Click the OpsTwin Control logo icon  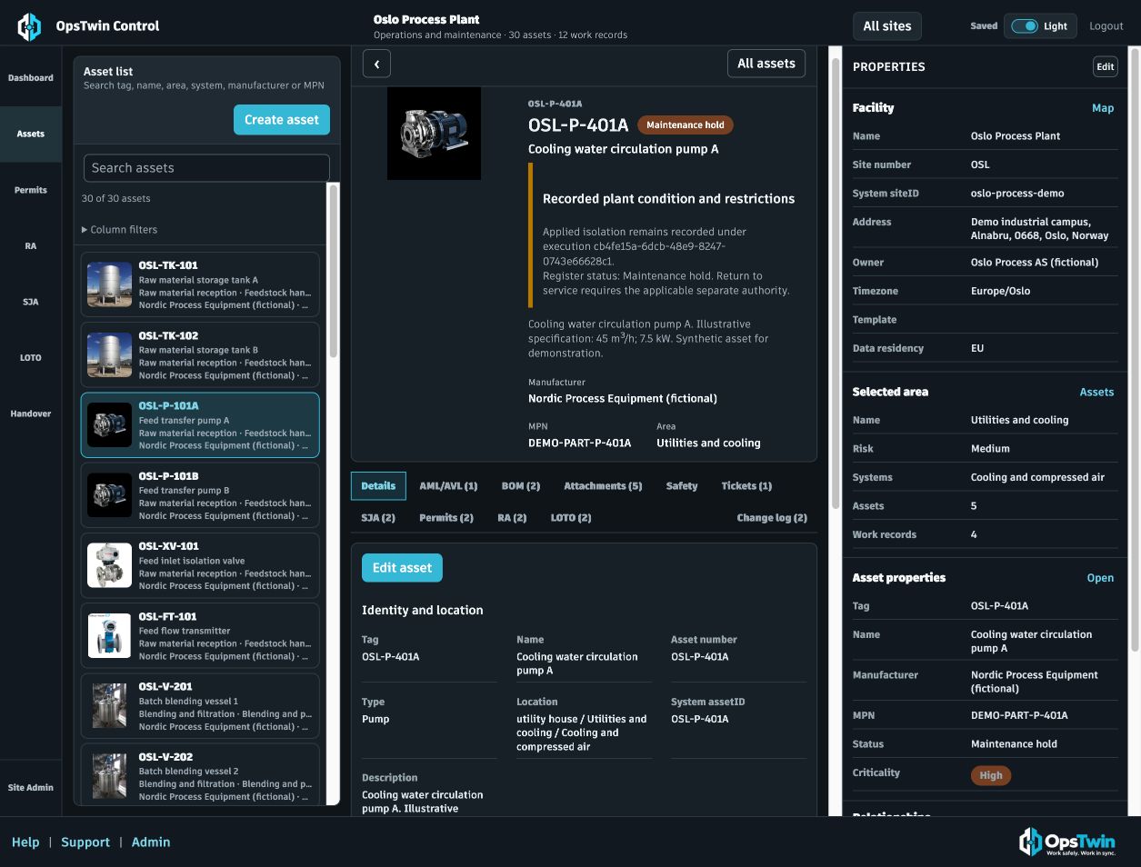coord(29,26)
